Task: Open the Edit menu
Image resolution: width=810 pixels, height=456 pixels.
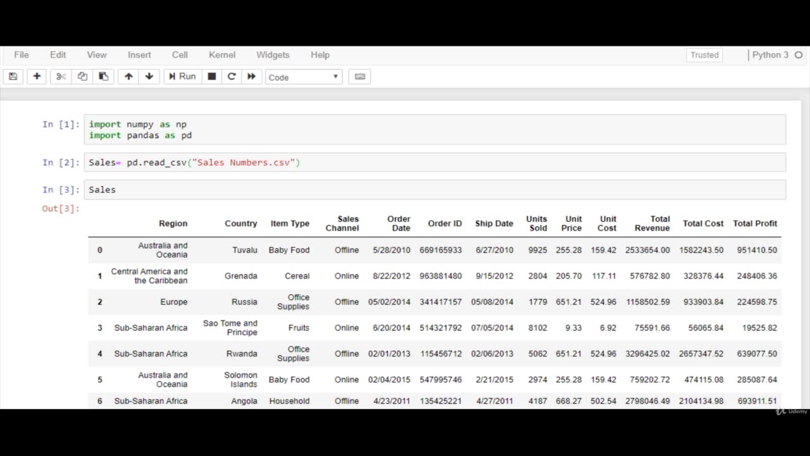Action: point(58,55)
